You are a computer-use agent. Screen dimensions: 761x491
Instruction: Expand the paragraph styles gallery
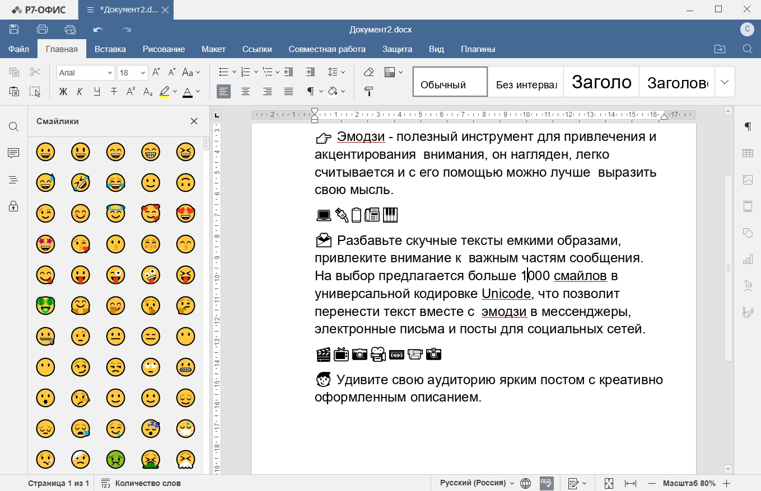coord(725,82)
